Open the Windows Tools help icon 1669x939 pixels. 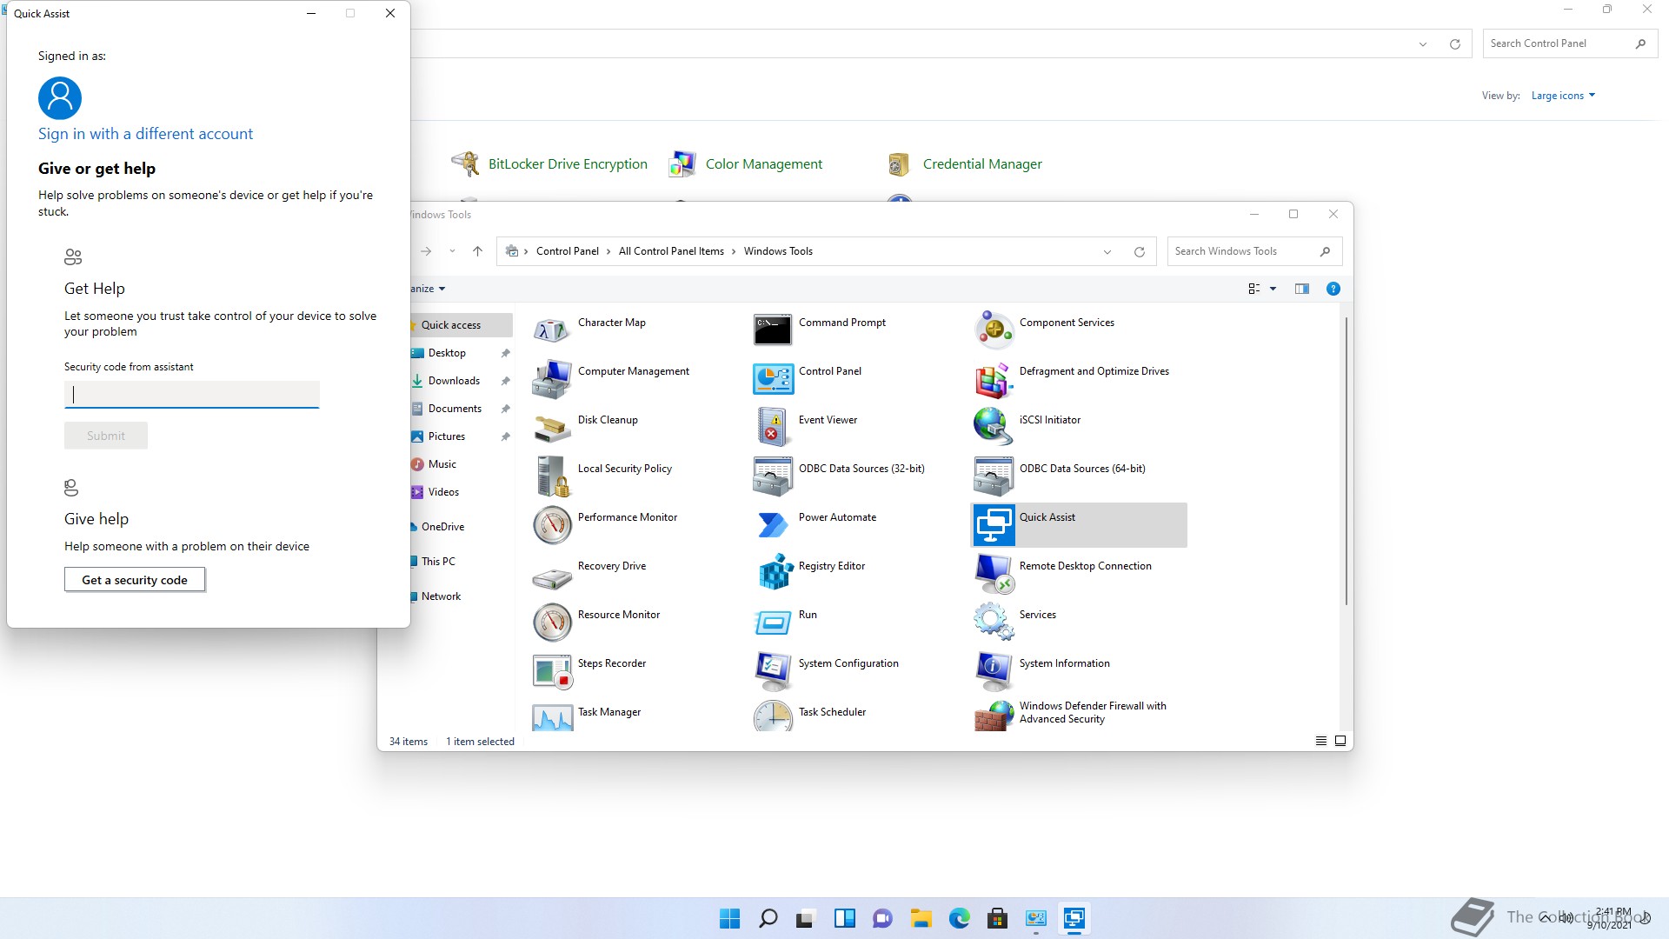[1333, 289]
